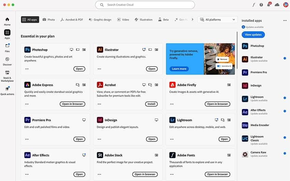Click Illustrator update available blue dot
Image resolution: width=290 pixels, height=181 pixels.
(285, 58)
